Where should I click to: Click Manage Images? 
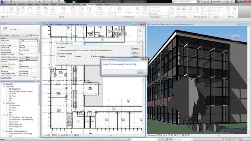click(x=179, y=11)
